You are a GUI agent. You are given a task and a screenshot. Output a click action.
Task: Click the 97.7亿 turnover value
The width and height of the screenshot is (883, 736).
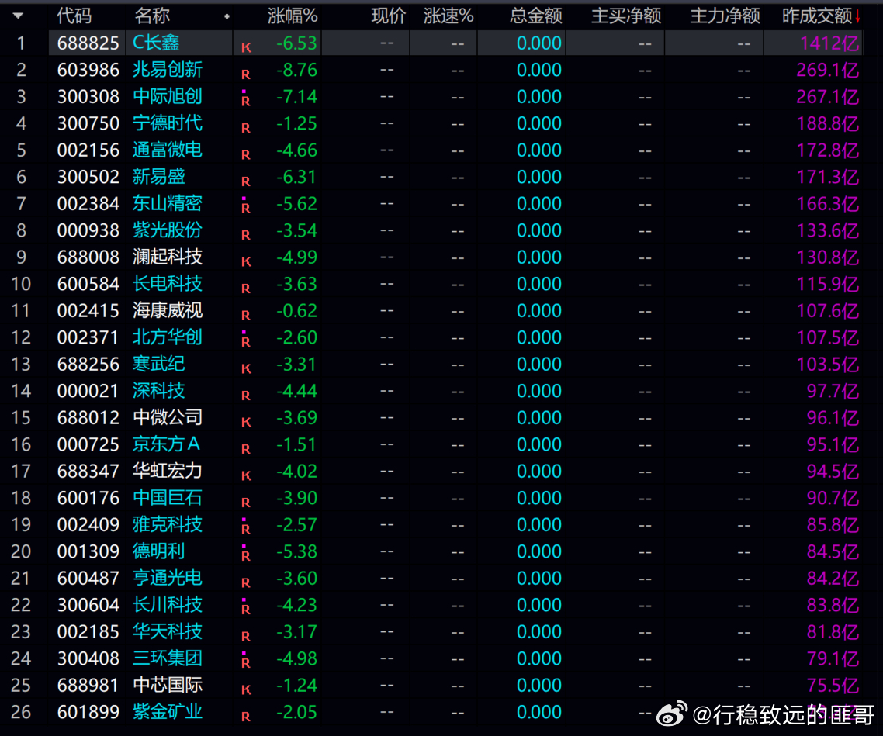833,391
